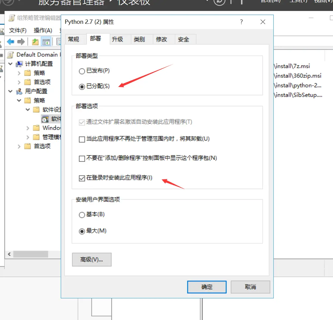Expand 首选项 under 计算机配置

(19, 82)
